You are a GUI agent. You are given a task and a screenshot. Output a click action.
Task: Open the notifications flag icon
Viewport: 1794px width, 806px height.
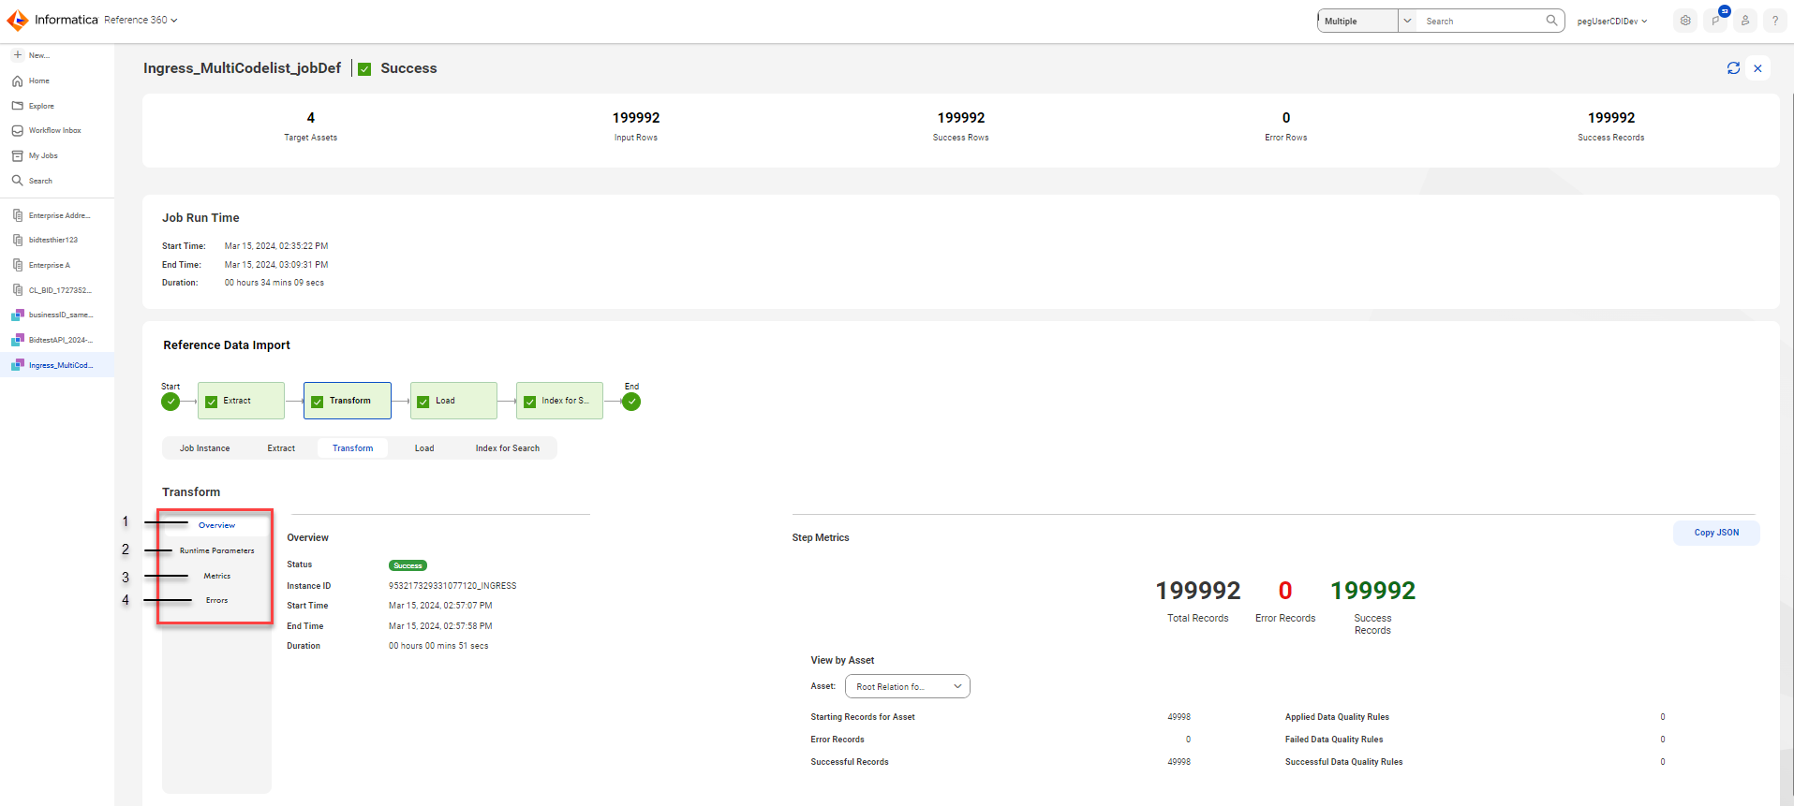click(x=1715, y=21)
